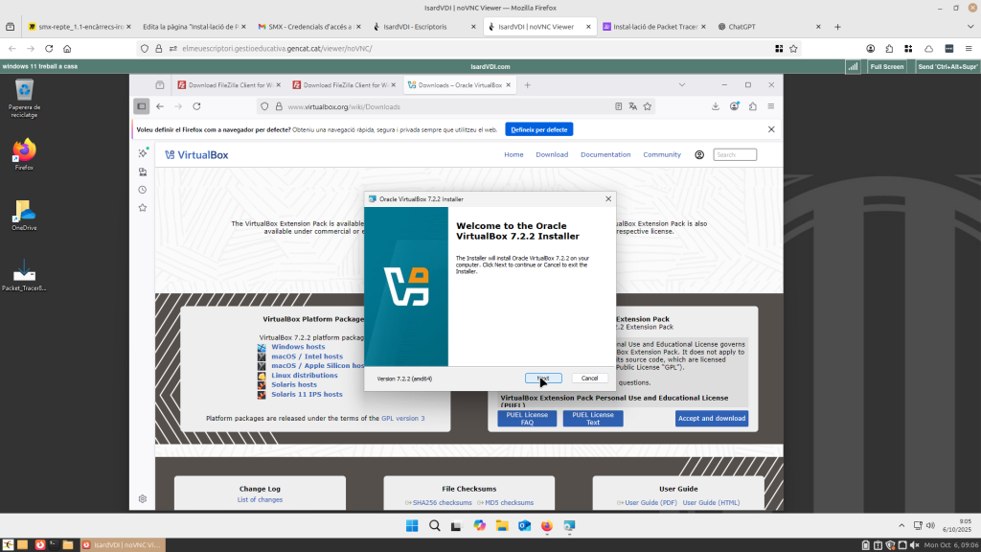Click the VirtualBox site search field
Image resolution: width=981 pixels, height=552 pixels.
pos(735,154)
